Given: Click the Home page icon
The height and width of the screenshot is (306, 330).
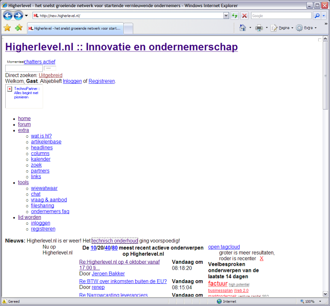Looking at the screenshot, I should tap(243, 28).
